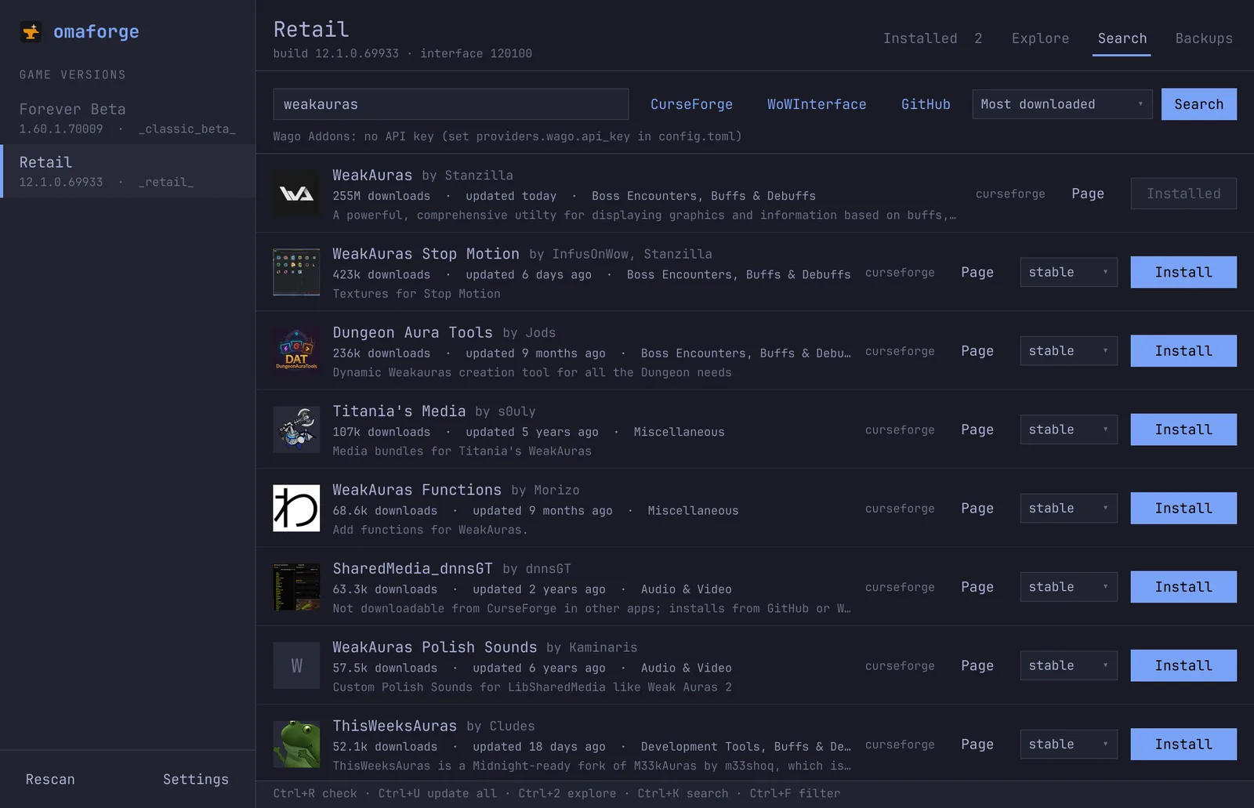
Task: Open the Page link for WeakAuras Stop Motion
Action: pyautogui.click(x=977, y=272)
